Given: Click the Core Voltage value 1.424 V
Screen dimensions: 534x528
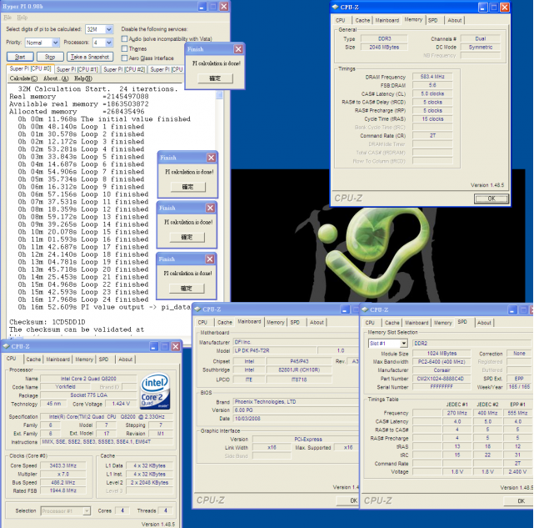Looking at the screenshot, I should click(121, 404).
